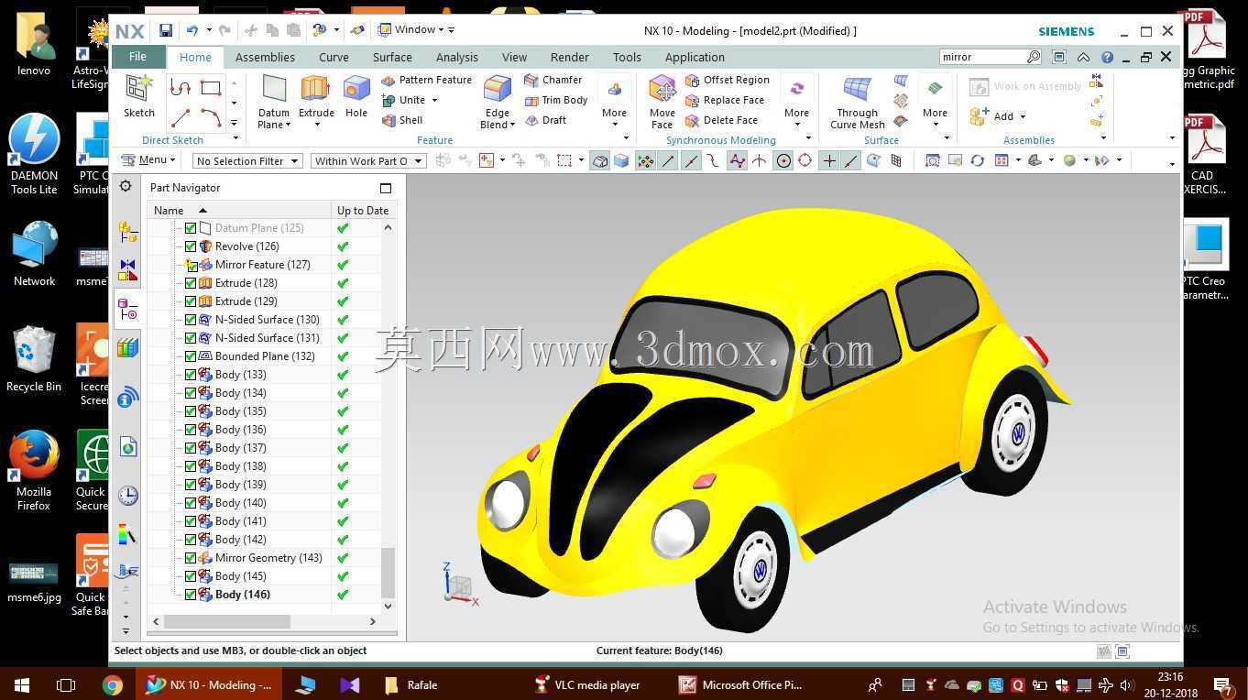Select the profile sketch curve tool
Screen dimensions: 1248x700
(181, 89)
